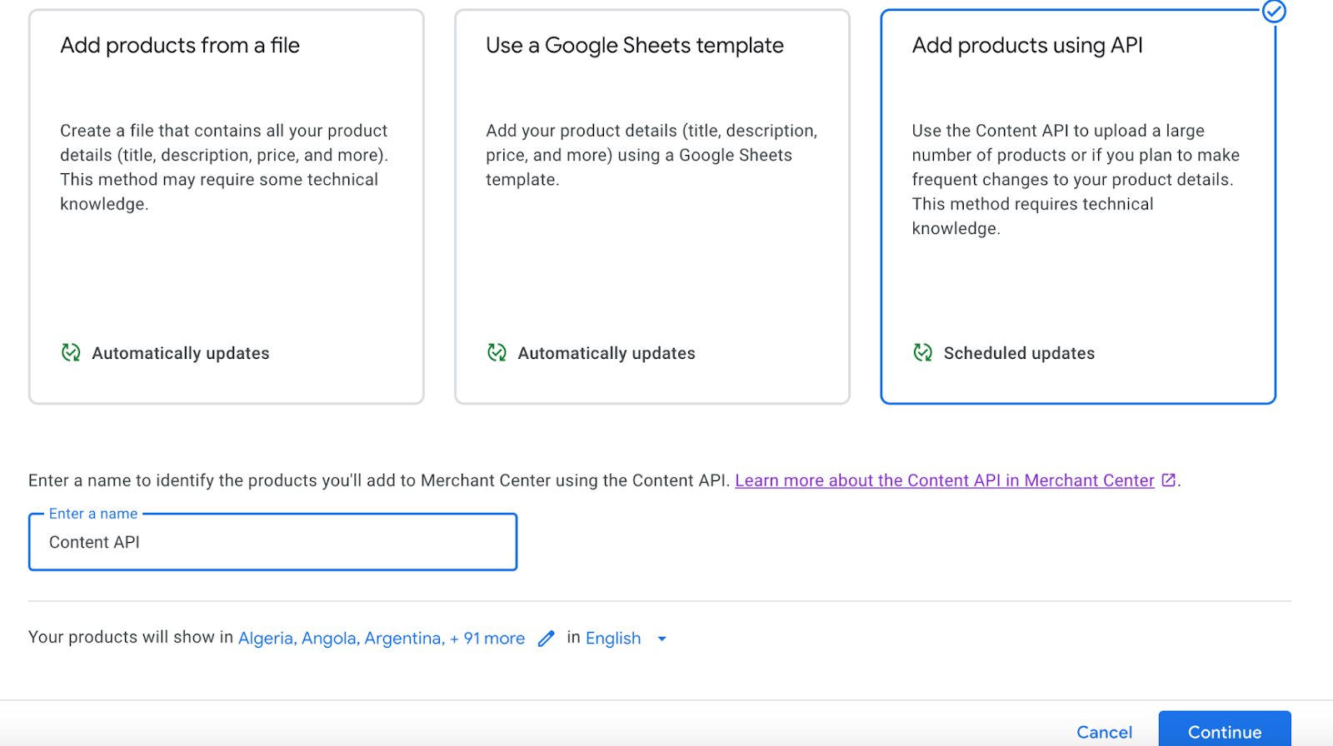The height and width of the screenshot is (746, 1333).
Task: Click the sync icon on the Google Sheets card
Action: [497, 353]
